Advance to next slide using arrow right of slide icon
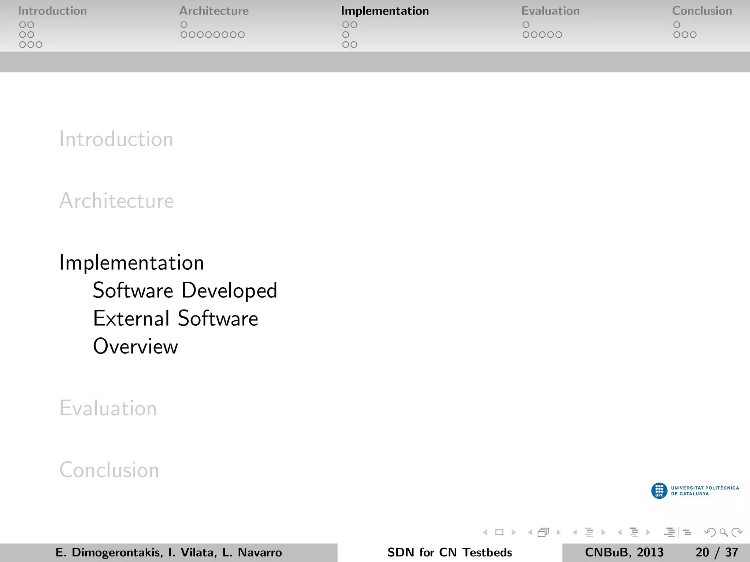750x562 pixels. point(513,532)
